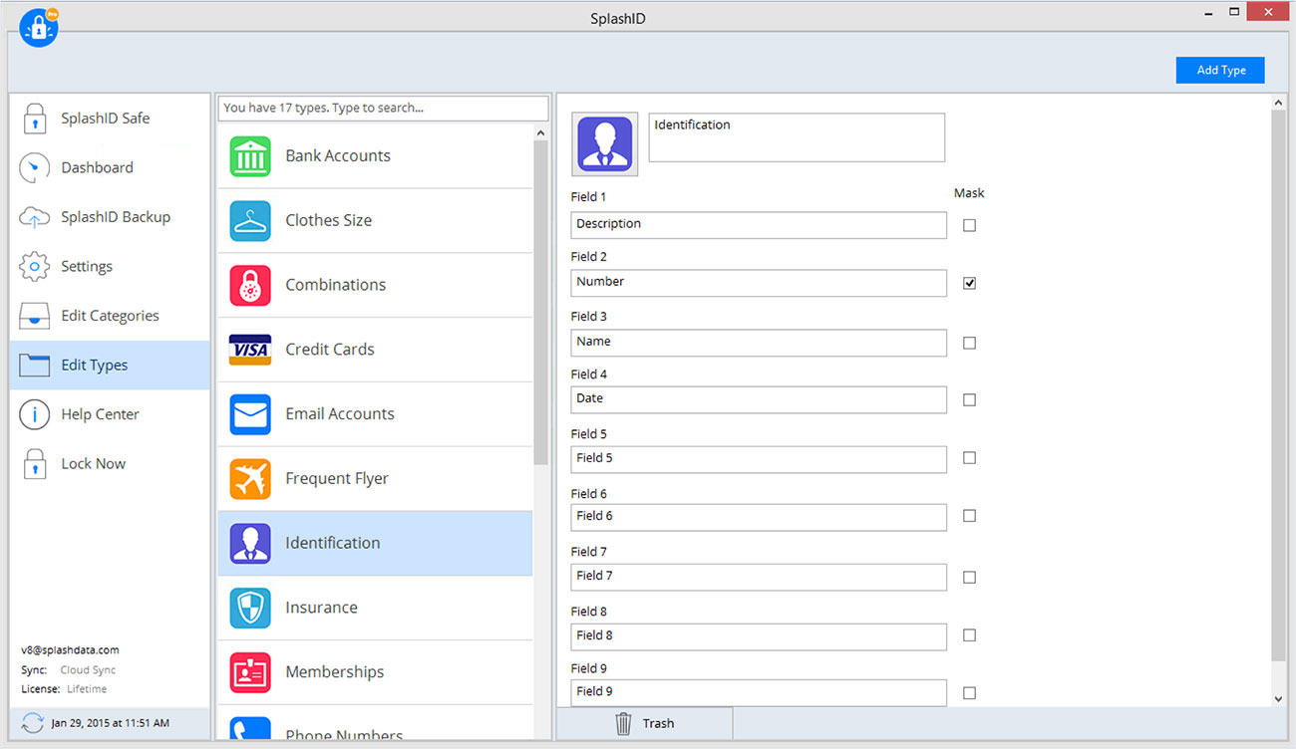
Task: Select Credit Cards type row
Action: coord(375,350)
